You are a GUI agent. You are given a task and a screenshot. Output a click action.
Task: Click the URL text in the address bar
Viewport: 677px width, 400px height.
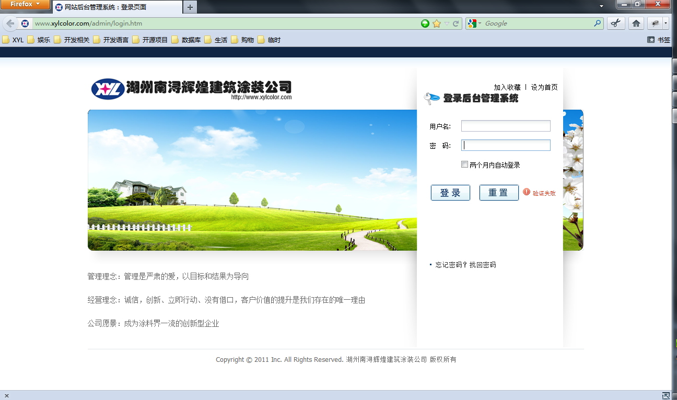tap(88, 23)
